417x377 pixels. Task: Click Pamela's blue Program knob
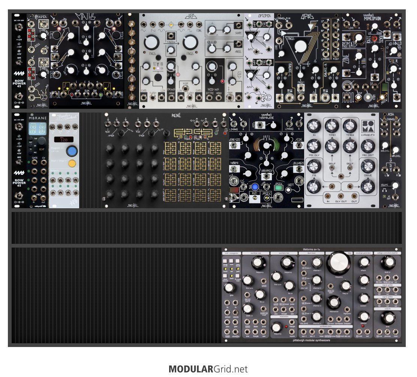coord(72,151)
